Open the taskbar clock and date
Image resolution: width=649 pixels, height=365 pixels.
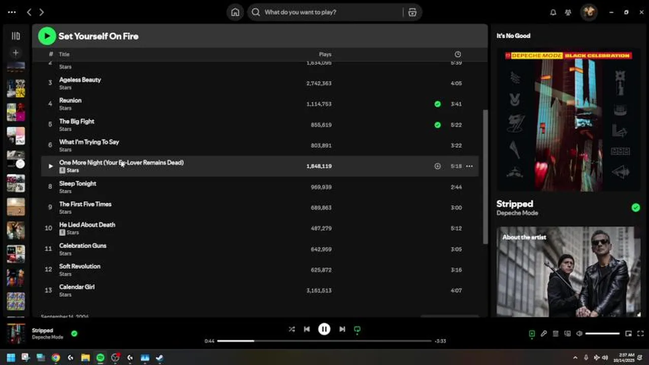(627, 357)
